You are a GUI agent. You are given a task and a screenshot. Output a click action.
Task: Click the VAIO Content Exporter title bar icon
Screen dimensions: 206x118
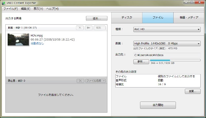pos(3,3)
